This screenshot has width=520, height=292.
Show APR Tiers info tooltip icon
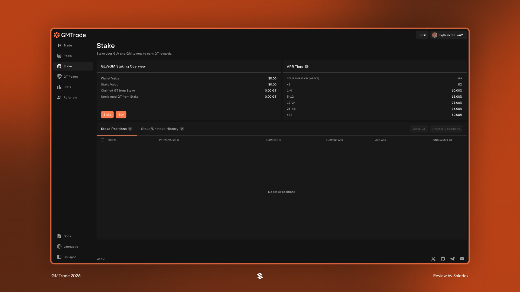coord(307,67)
